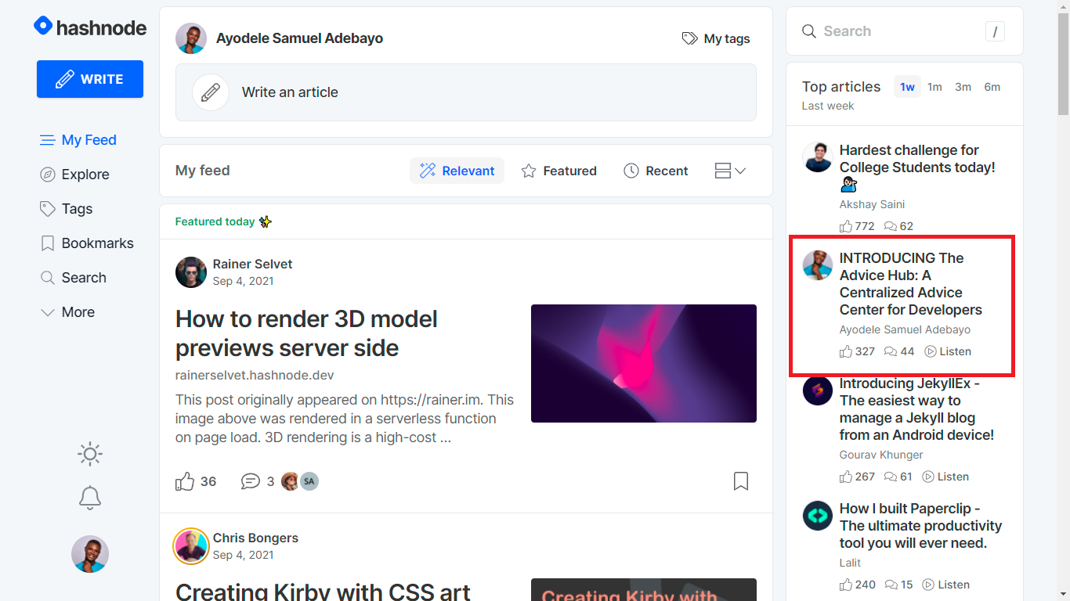This screenshot has width=1070, height=601.
Task: Click the 44 comments on Advice Hub article
Action: coord(899,351)
